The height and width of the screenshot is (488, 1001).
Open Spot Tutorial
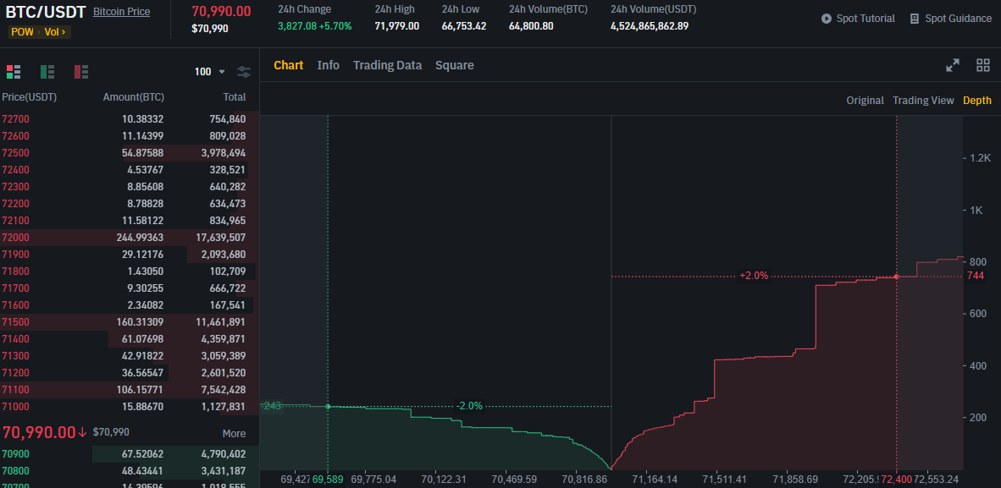858,17
